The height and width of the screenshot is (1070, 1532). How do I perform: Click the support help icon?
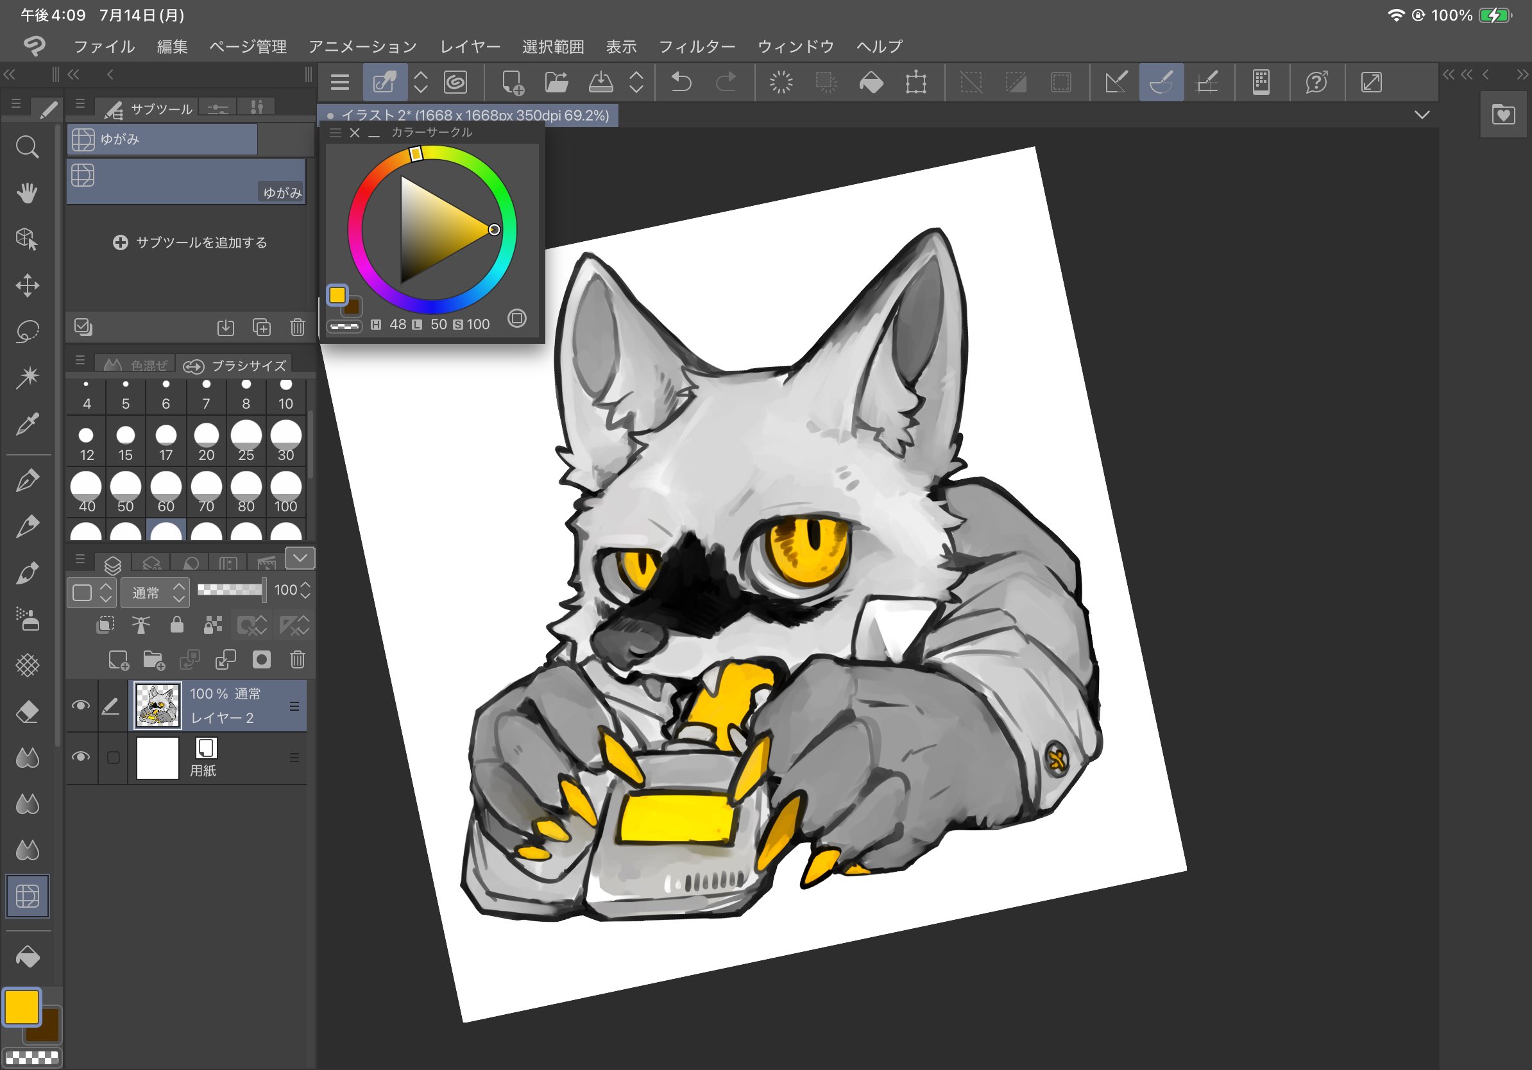pos(1316,82)
